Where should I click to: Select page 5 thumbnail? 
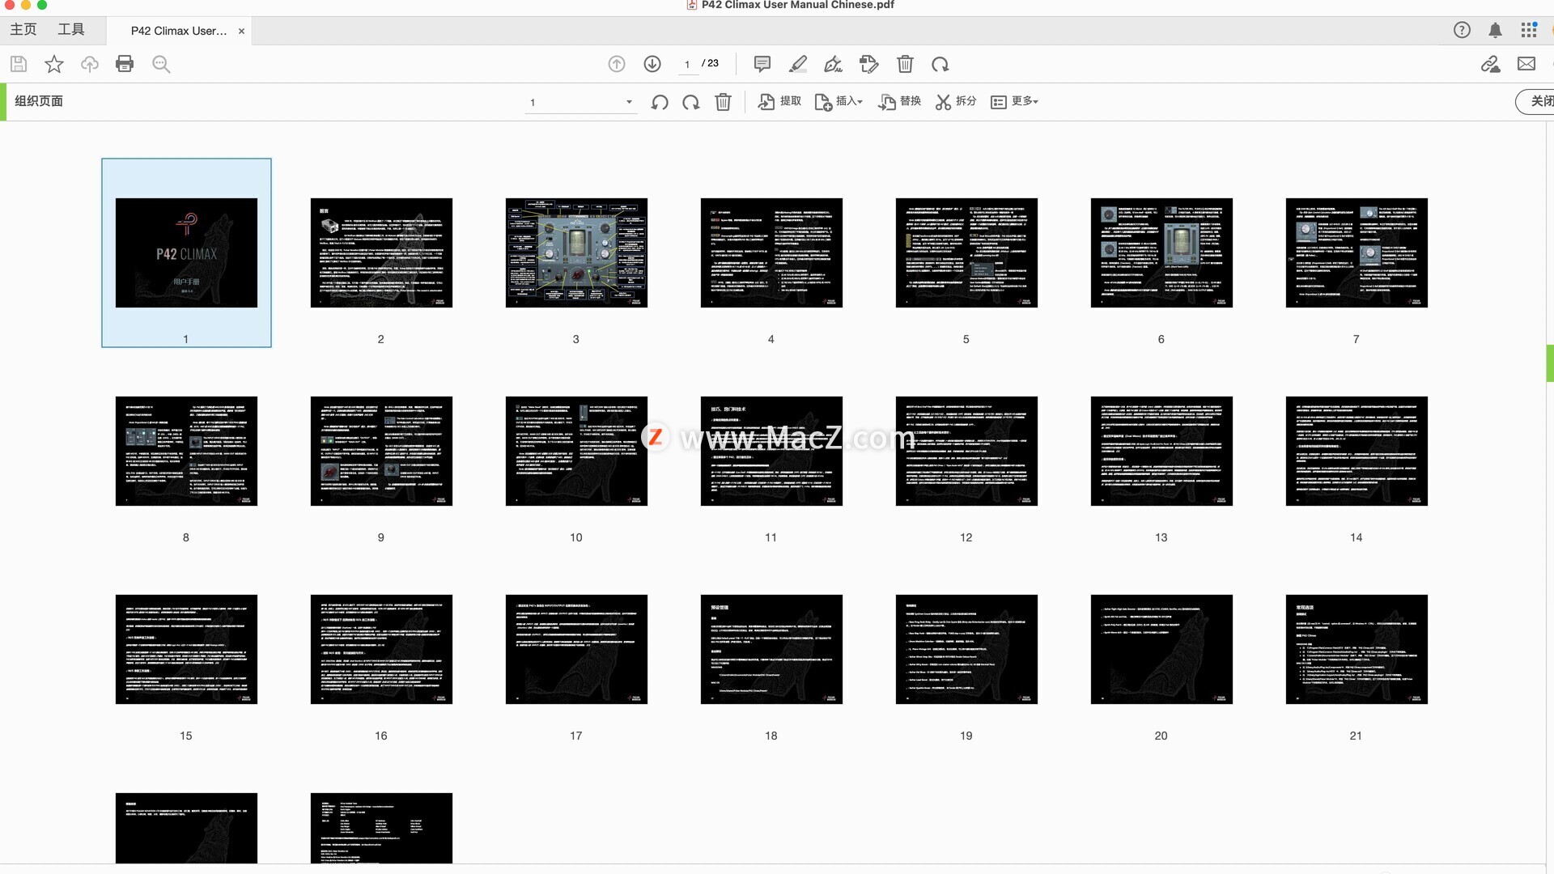(966, 252)
